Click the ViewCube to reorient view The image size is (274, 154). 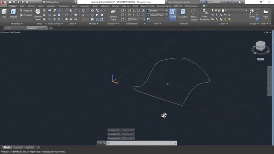pos(260,46)
